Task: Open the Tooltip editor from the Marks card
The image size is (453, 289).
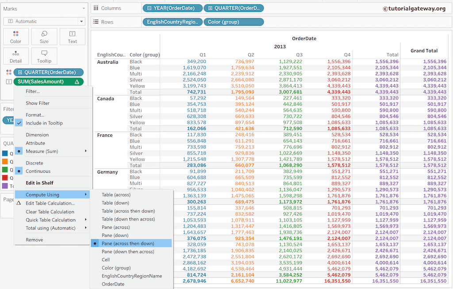Action: tap(44, 56)
